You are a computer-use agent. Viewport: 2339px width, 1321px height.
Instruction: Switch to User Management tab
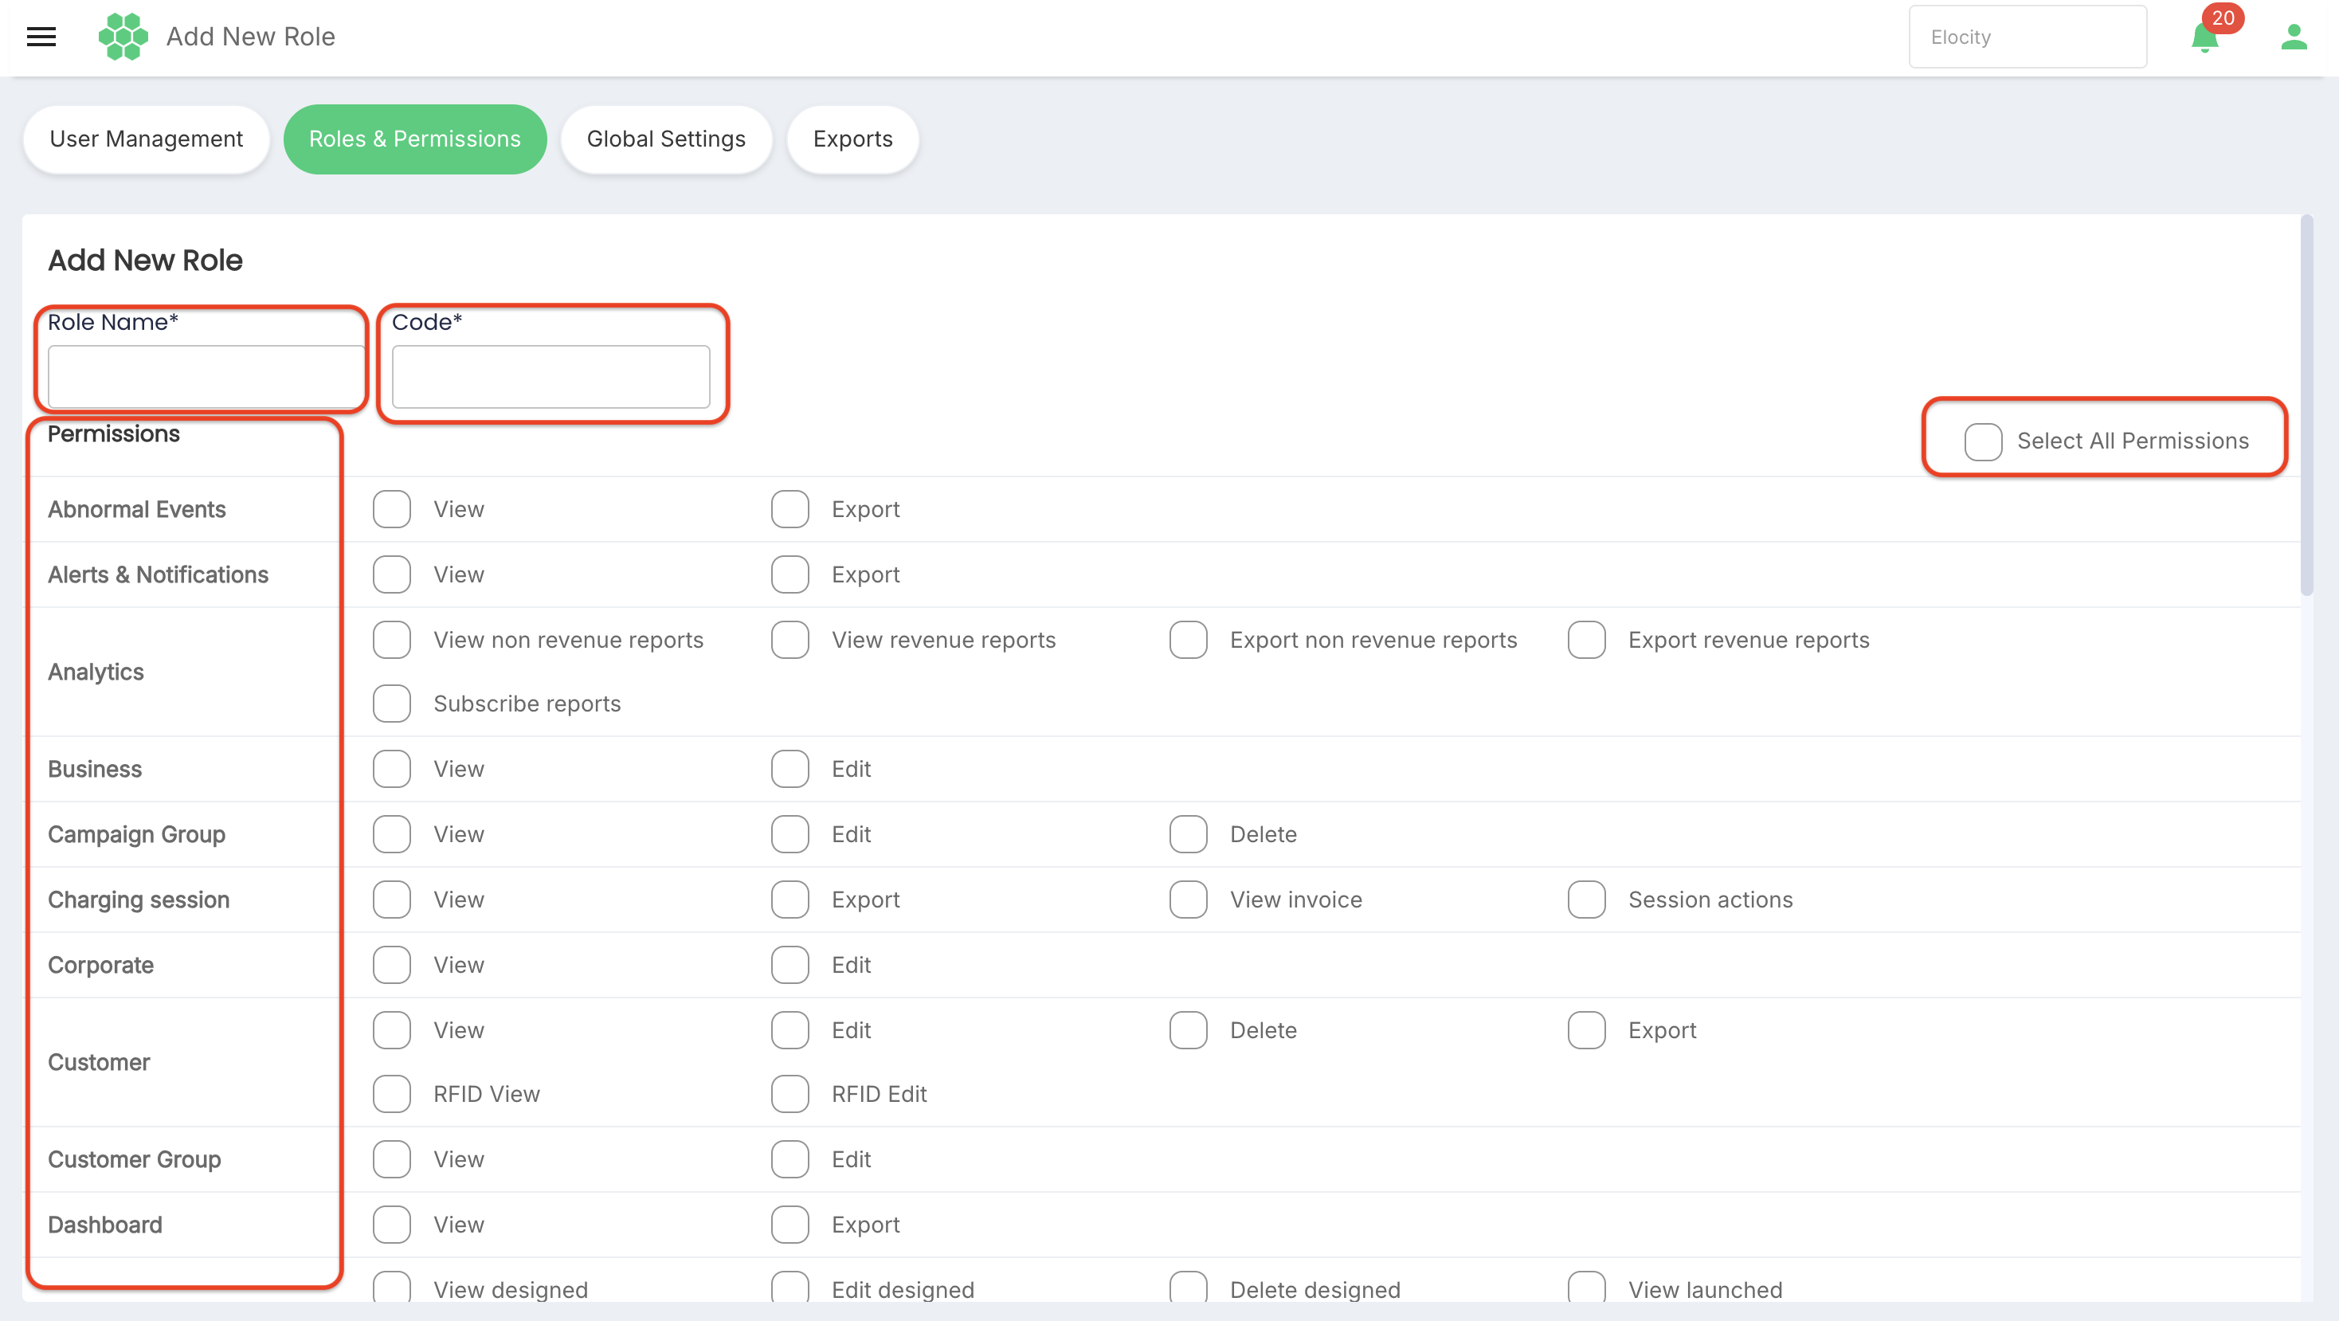point(147,139)
